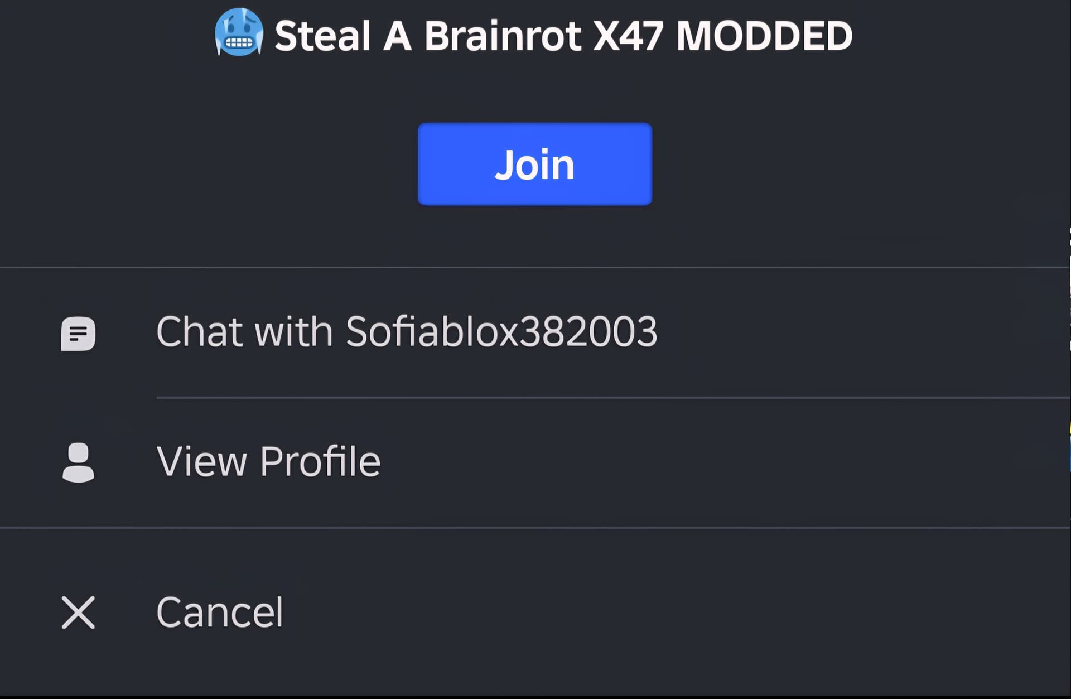Select the View Profile option

[535, 462]
